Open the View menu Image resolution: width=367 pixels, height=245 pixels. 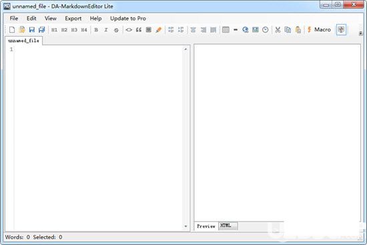(x=51, y=18)
